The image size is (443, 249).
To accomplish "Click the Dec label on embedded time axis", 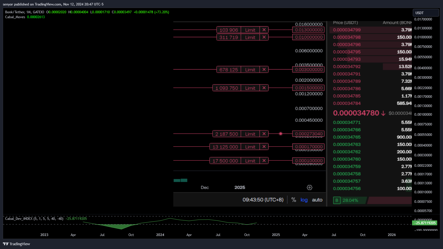I will (x=205, y=188).
